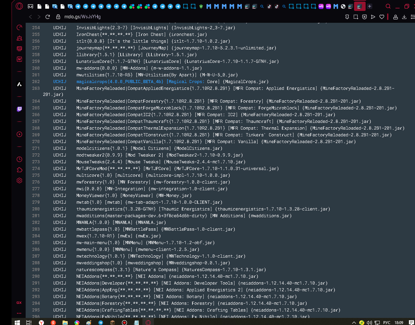Open Twitch panel in the sidebar
The height and width of the screenshot is (325, 415).
(19, 109)
